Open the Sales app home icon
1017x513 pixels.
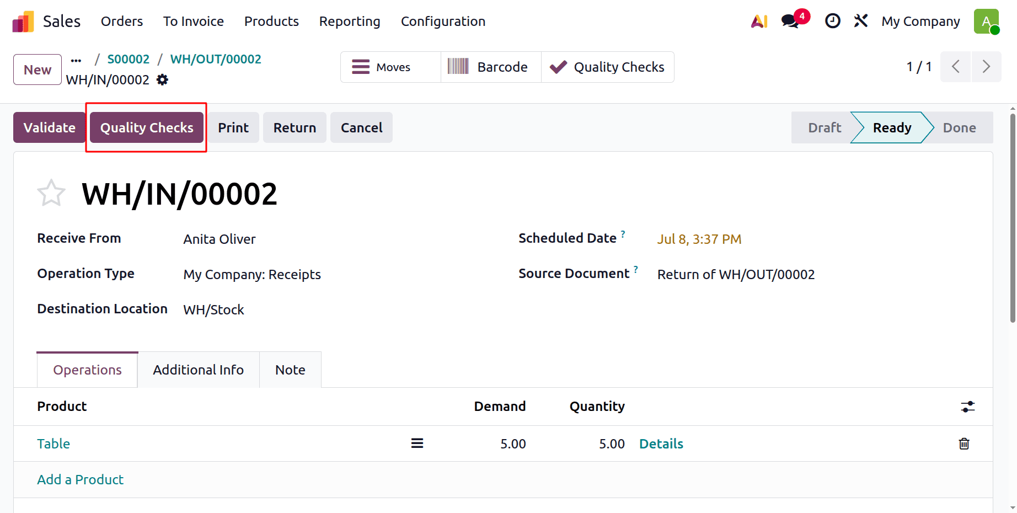coord(23,22)
